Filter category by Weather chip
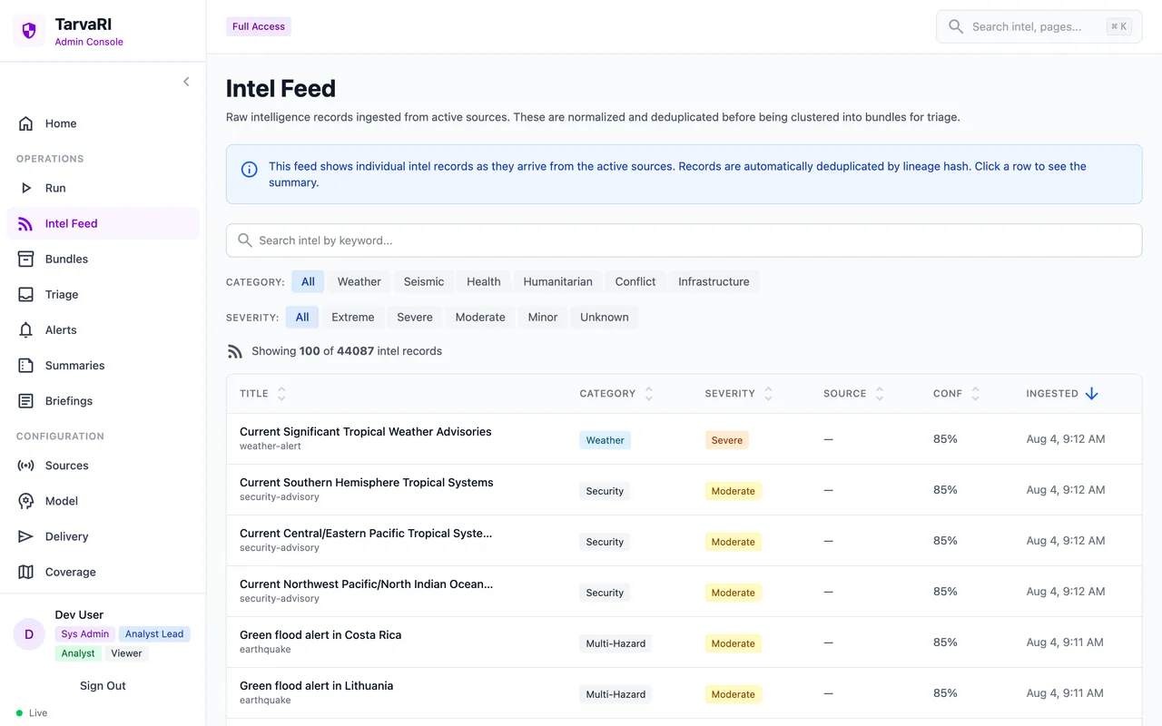1162x726 pixels. 359,281
